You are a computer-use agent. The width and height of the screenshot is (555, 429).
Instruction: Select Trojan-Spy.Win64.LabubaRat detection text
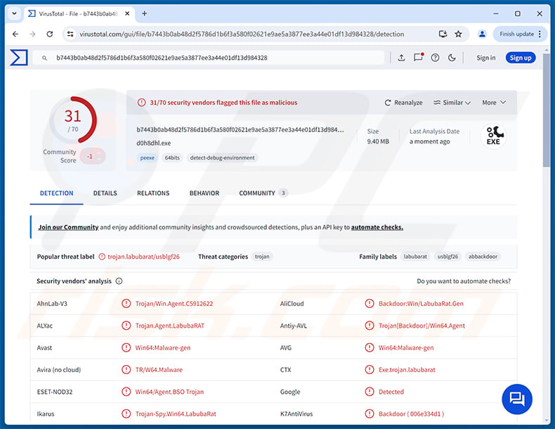pyautogui.click(x=176, y=414)
